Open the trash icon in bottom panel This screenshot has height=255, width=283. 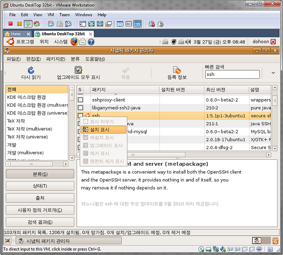pos(275,240)
